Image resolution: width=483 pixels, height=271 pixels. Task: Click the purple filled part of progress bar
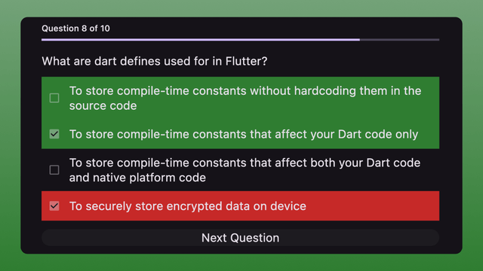(201, 40)
